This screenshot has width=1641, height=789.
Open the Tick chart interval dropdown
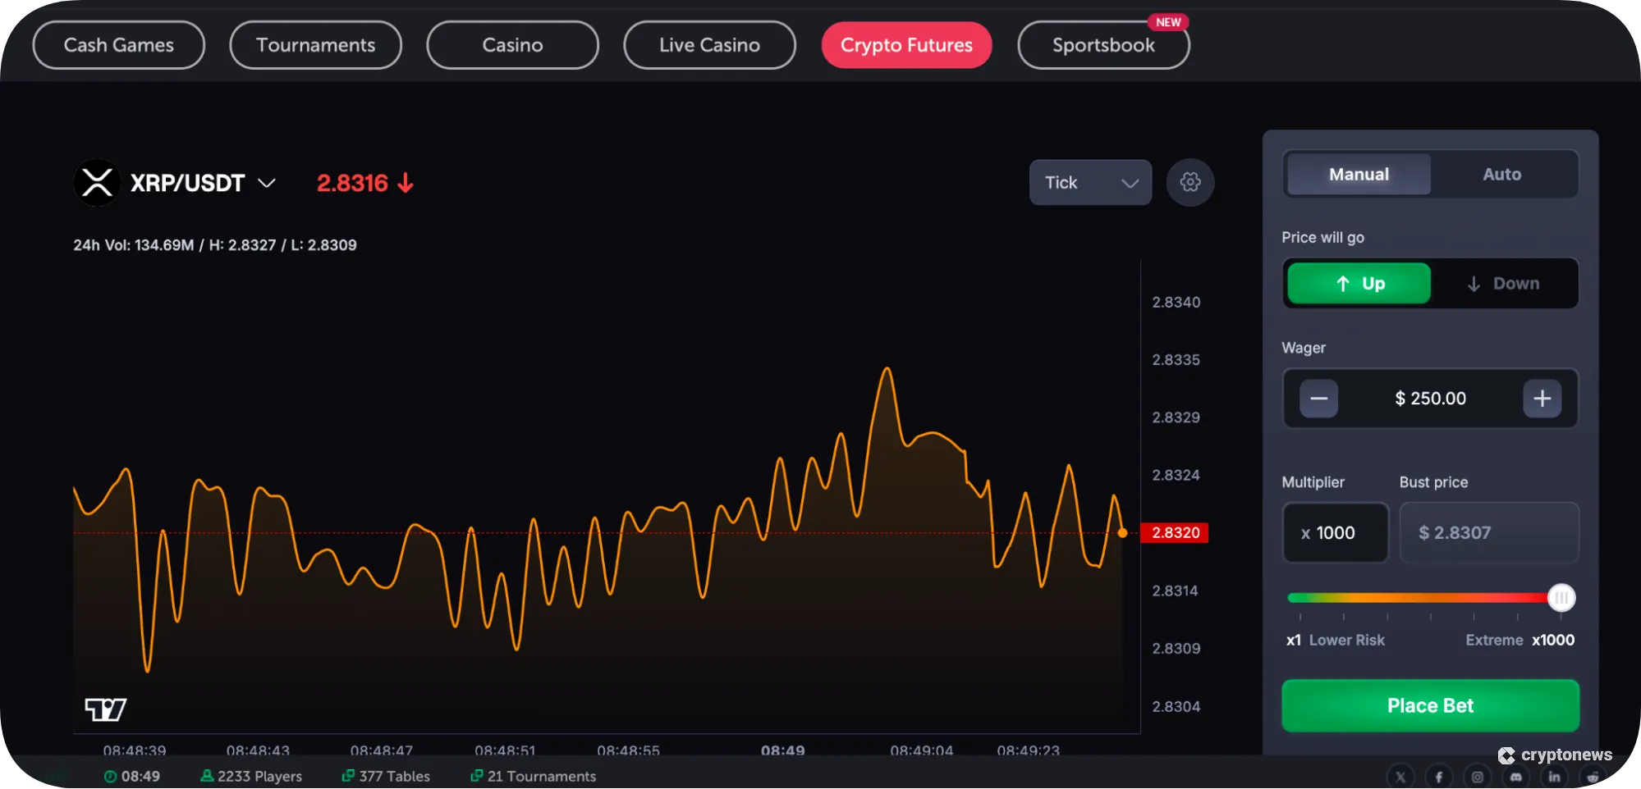[x=1089, y=182]
